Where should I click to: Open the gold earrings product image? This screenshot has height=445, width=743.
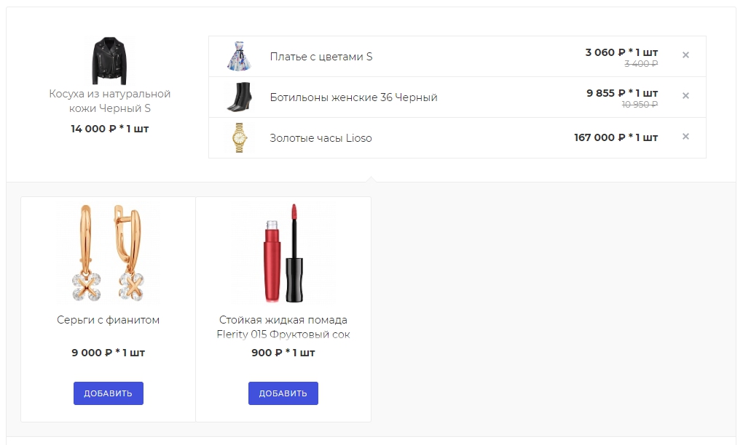pyautogui.click(x=108, y=252)
